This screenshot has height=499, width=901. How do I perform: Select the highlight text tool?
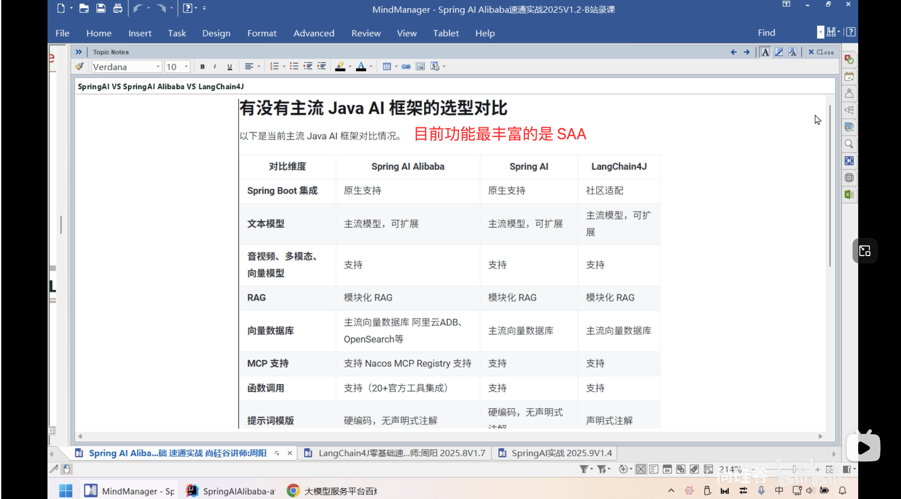click(x=340, y=66)
